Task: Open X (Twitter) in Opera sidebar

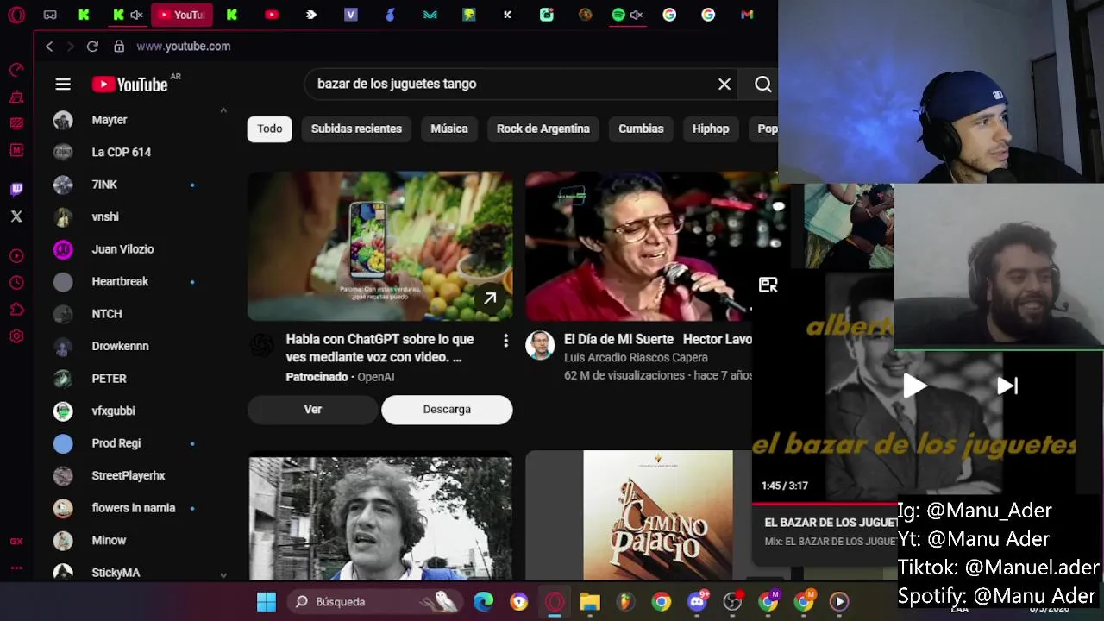Action: coord(16,216)
